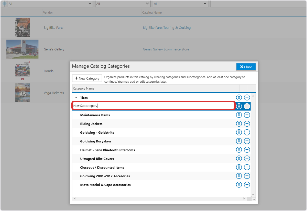This screenshot has width=307, height=211.
Task: Open Big Bike Parts Touring & Cruising link
Action: pyautogui.click(x=167, y=28)
